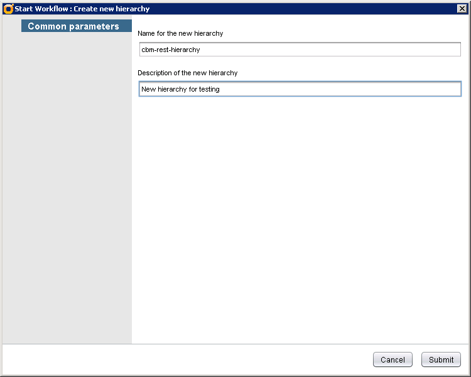This screenshot has width=471, height=377.
Task: Click the empty white area below description field
Action: tap(300, 220)
